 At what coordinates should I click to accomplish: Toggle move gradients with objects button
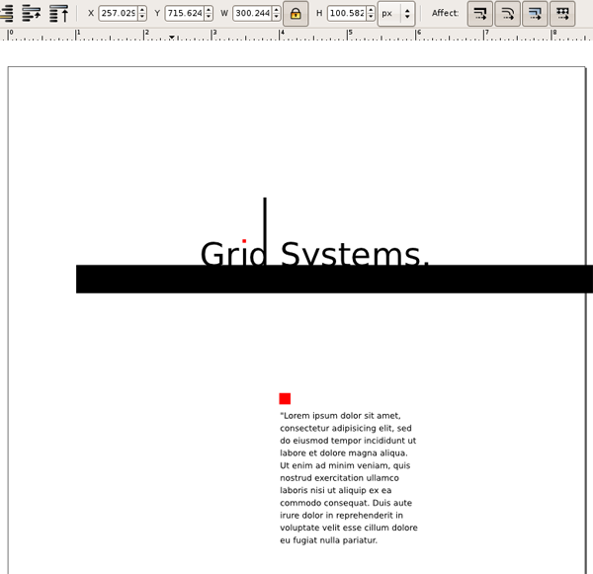click(x=535, y=14)
